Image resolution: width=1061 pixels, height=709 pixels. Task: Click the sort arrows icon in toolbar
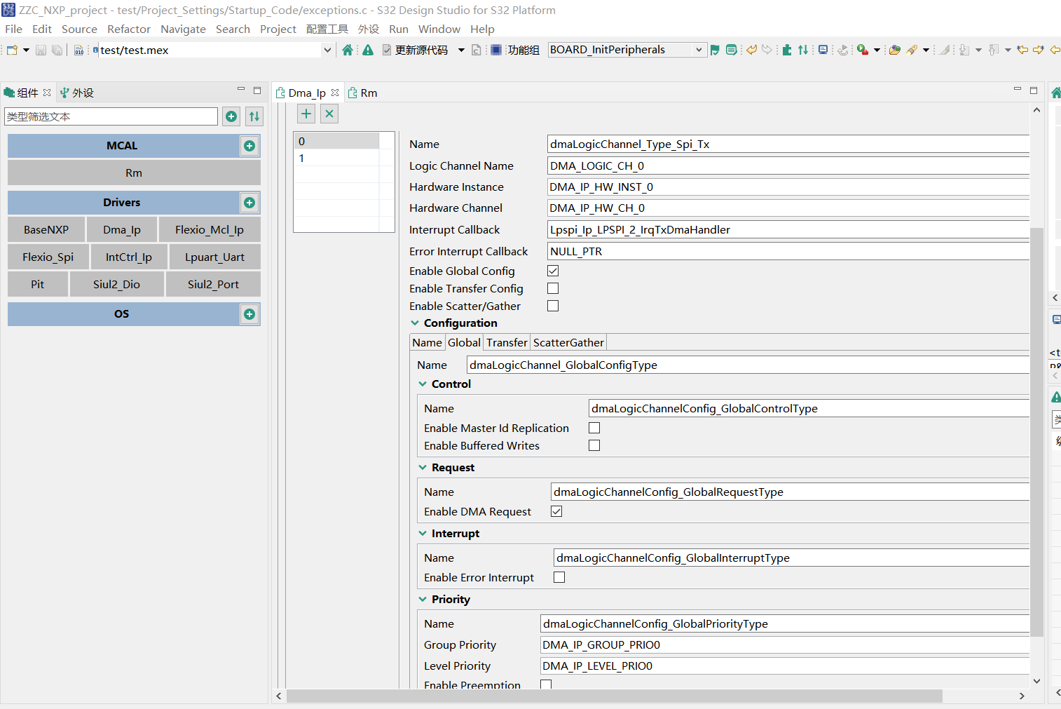(x=803, y=49)
